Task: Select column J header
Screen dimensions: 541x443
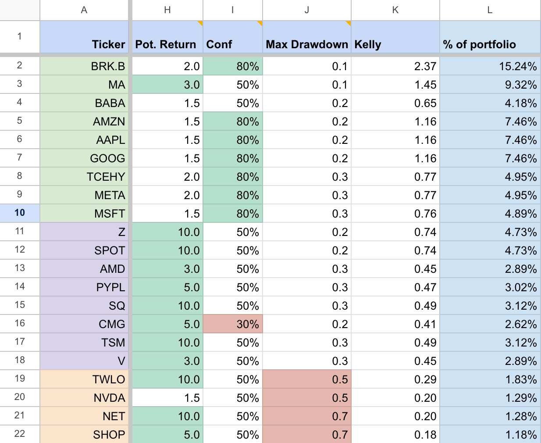Action: pyautogui.click(x=307, y=10)
